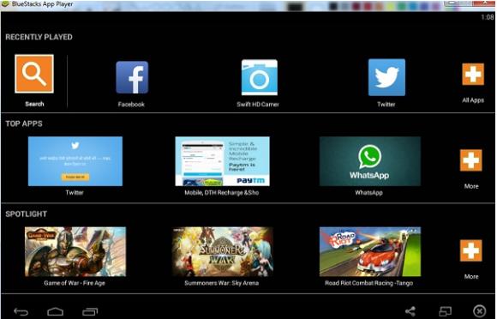Click the TOP APPS heading
Screen dimensions: 497x319
click(x=24, y=123)
